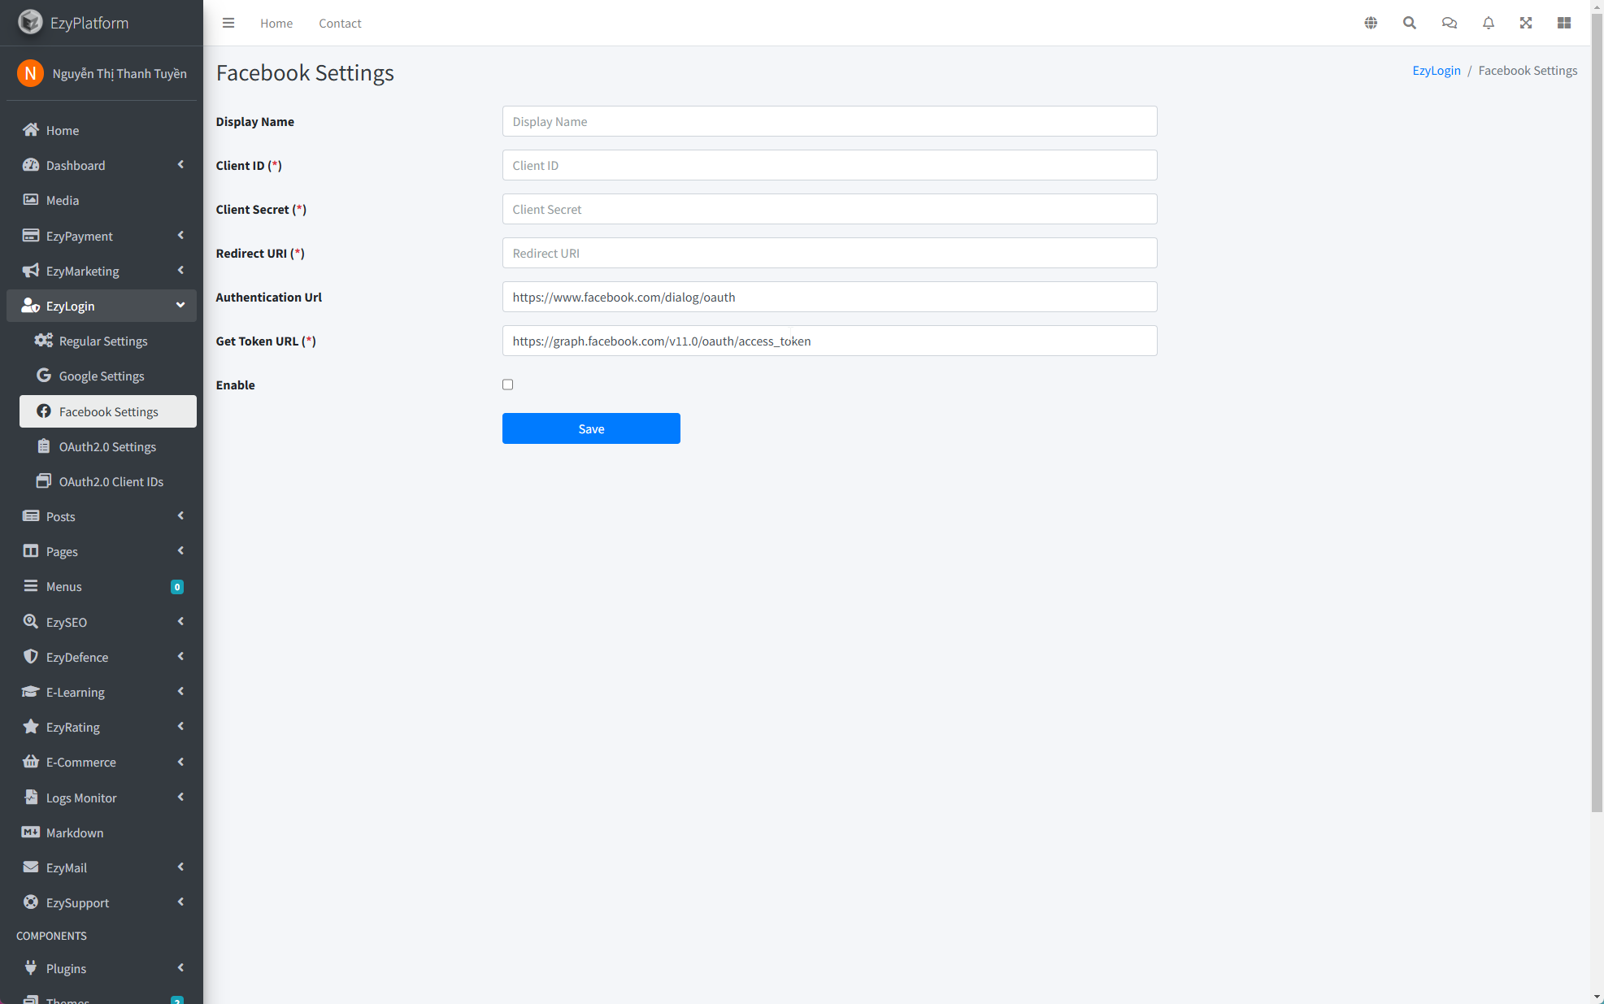This screenshot has height=1004, width=1604.
Task: Click the E-Commerce basket icon
Action: (x=31, y=762)
